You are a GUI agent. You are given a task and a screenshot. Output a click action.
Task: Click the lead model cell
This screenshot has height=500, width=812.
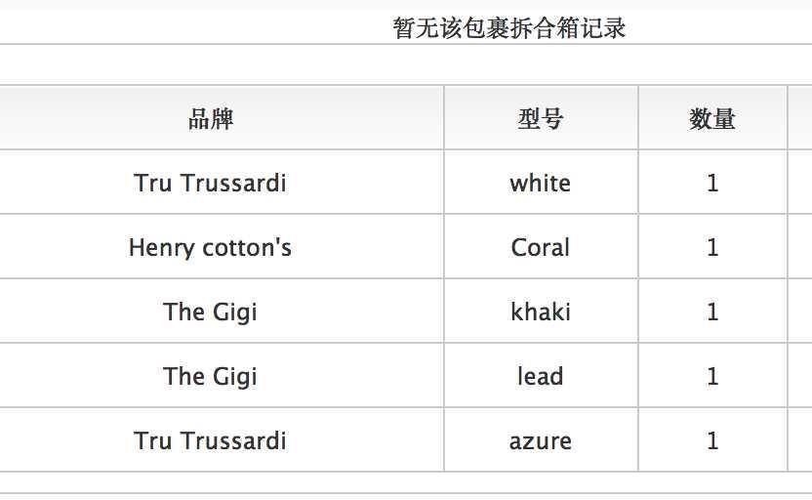540,376
